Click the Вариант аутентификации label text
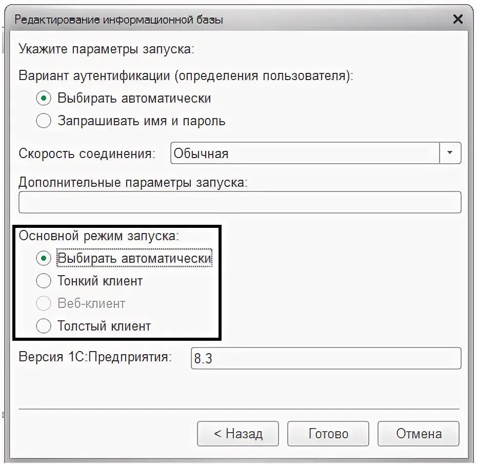The image size is (477, 465). click(x=186, y=75)
